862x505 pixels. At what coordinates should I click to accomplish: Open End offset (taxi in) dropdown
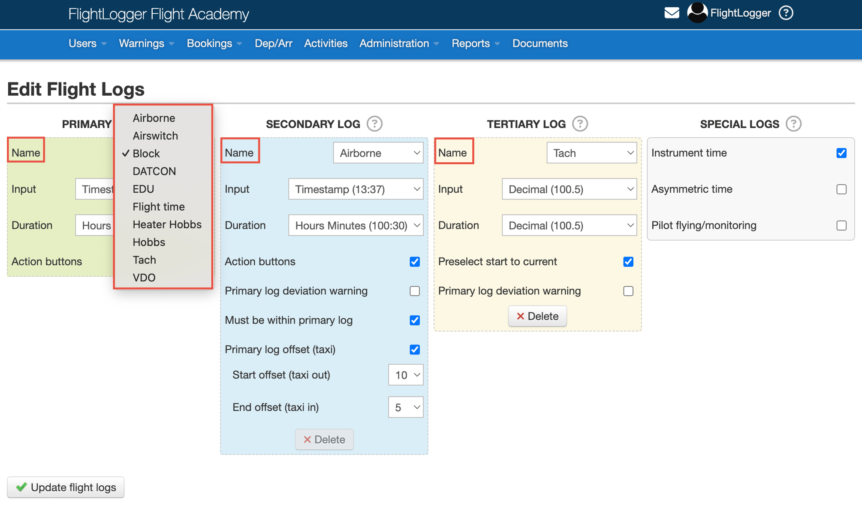point(405,407)
